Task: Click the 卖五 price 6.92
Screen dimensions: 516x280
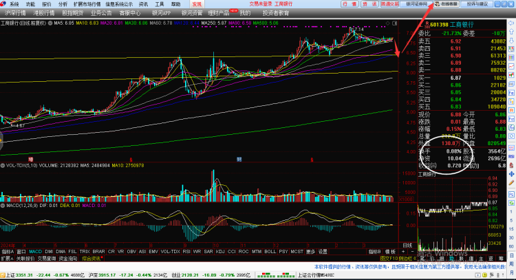Action: coord(455,41)
